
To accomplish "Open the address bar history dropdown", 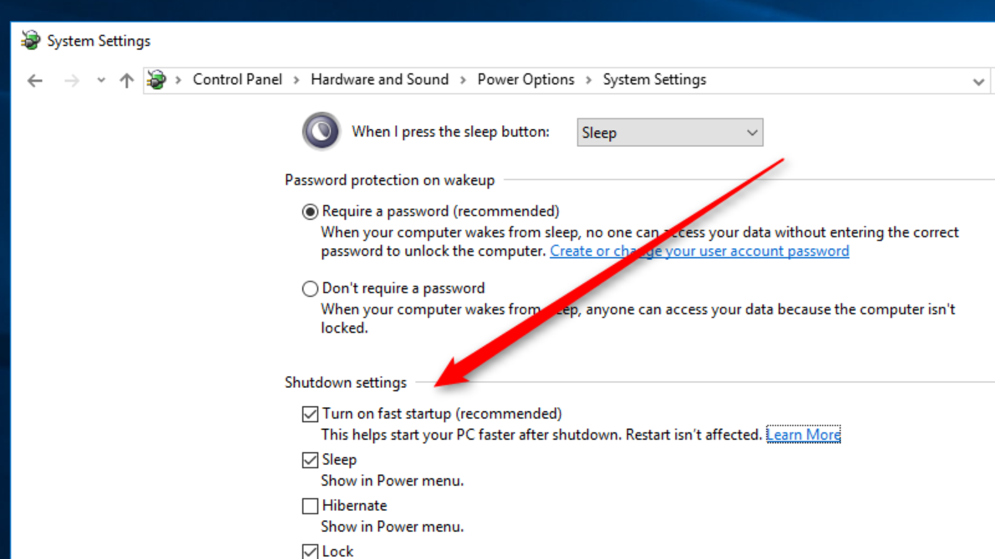I will point(978,81).
